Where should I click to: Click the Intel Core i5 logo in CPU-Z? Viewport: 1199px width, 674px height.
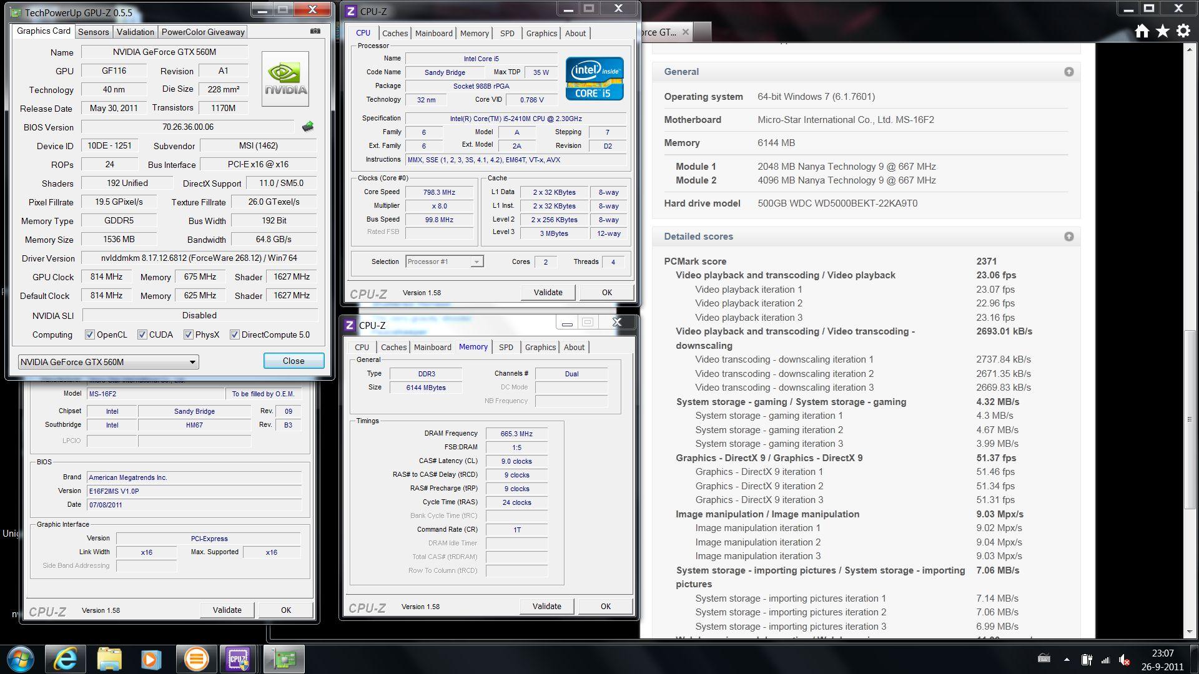click(x=595, y=79)
